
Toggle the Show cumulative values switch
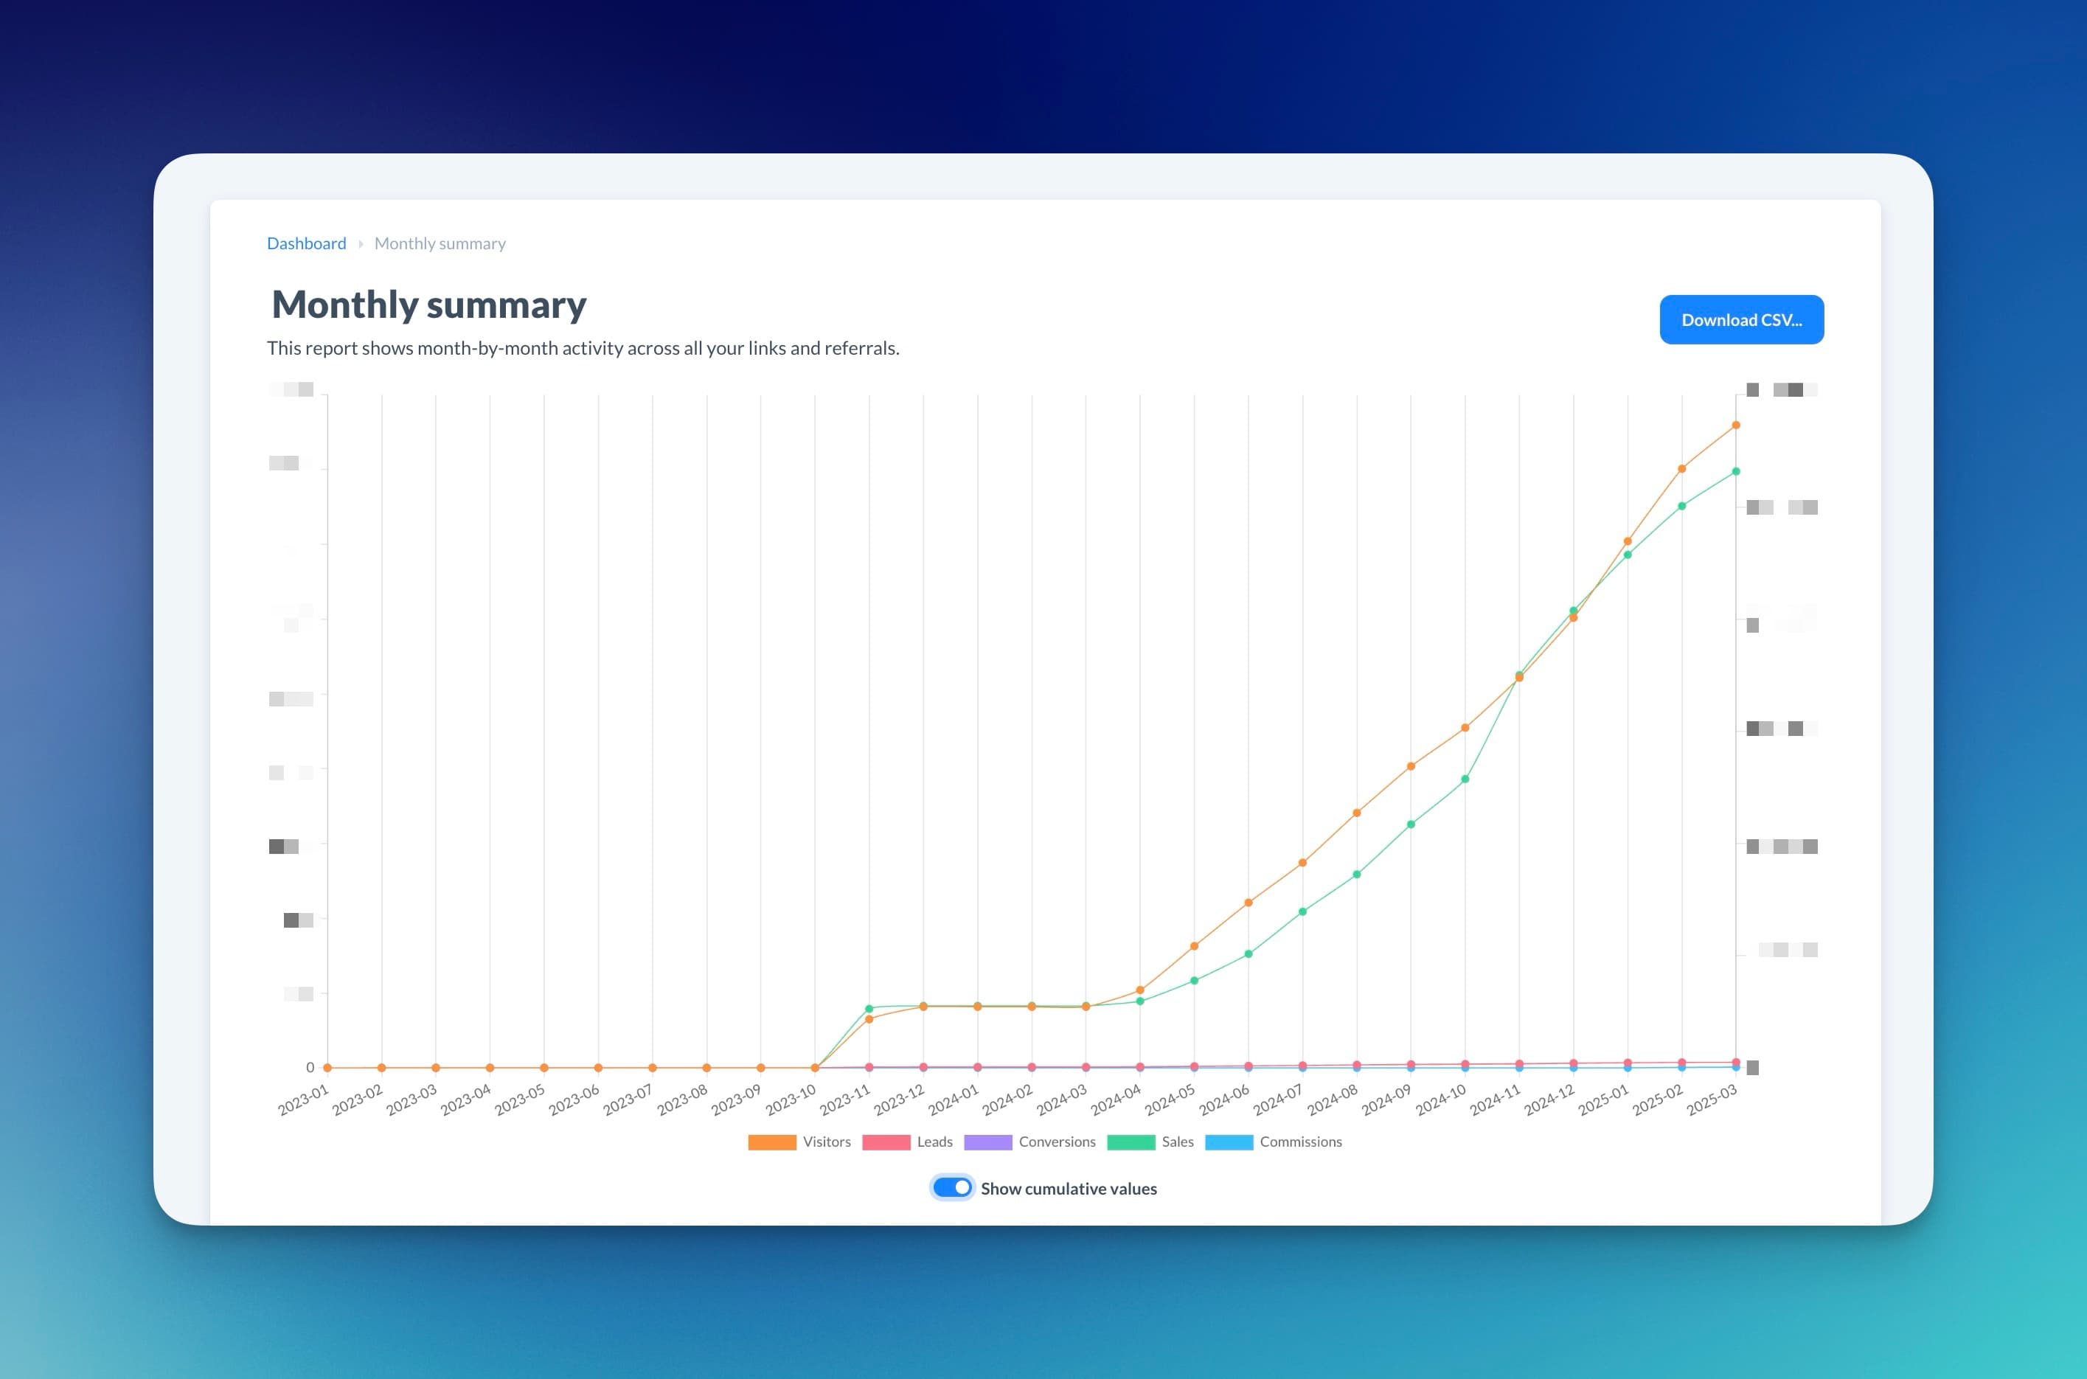click(953, 1187)
